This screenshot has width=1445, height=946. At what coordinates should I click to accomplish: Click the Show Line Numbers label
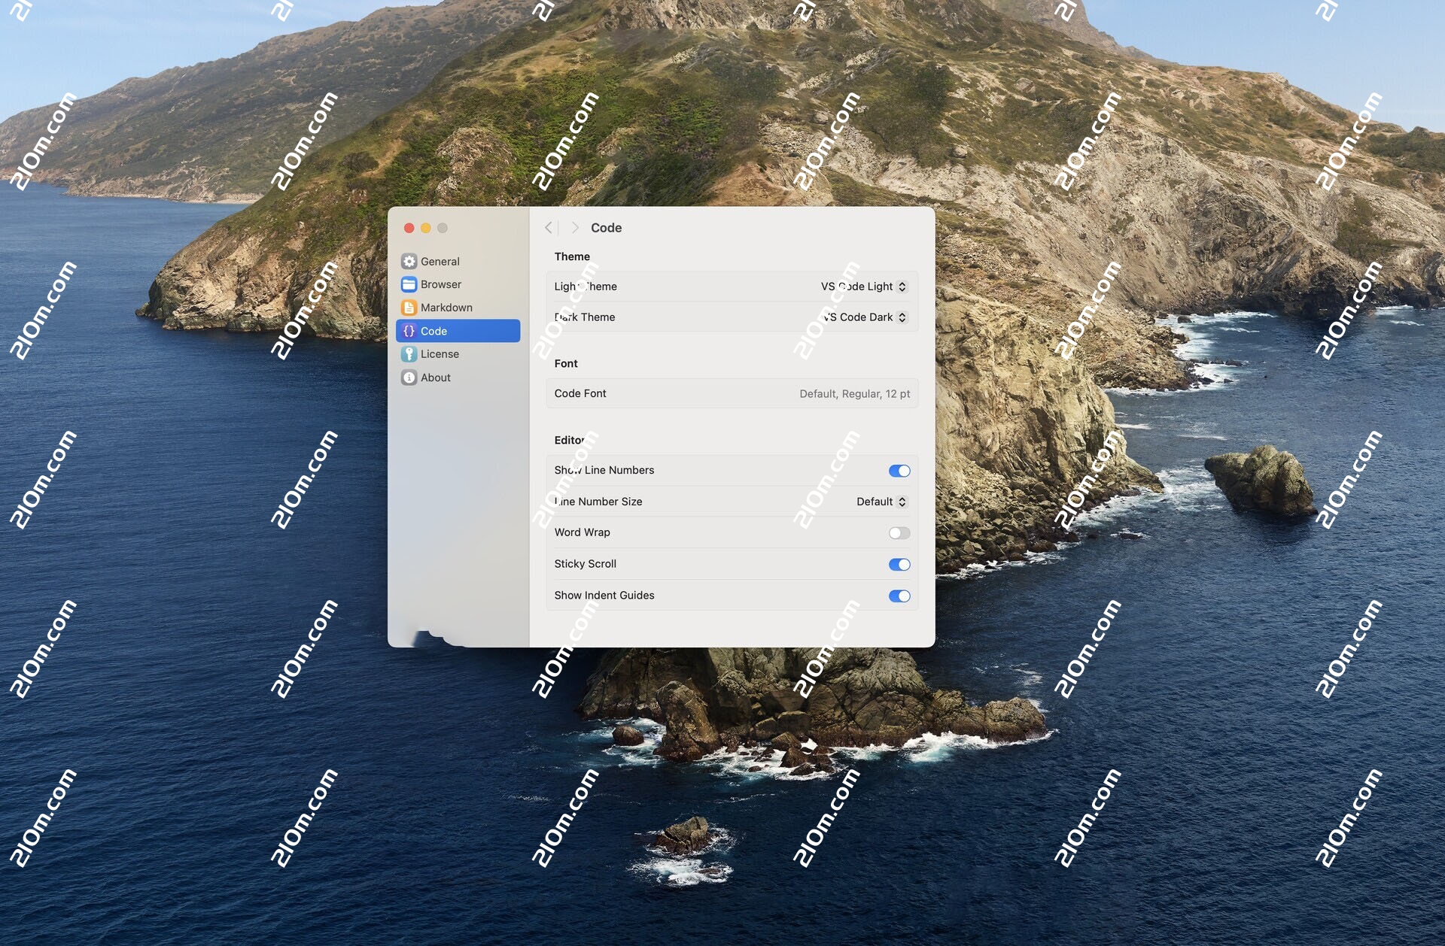604,470
